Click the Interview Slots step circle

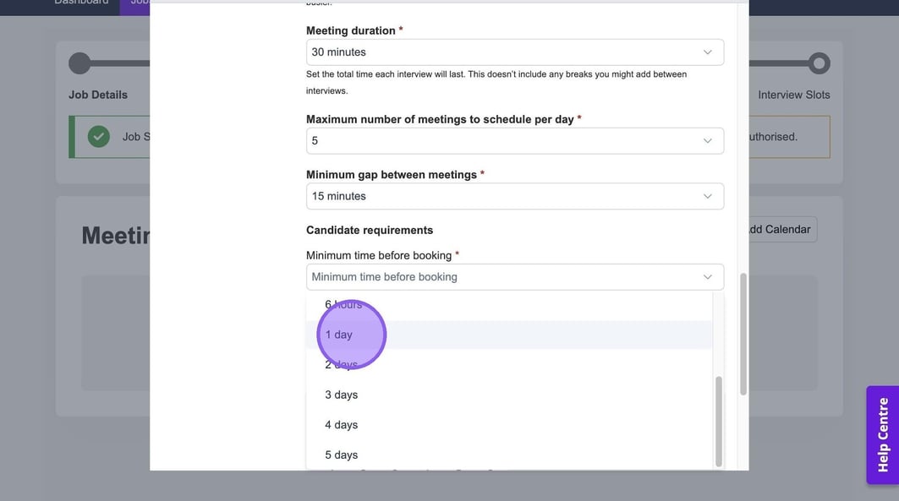point(818,63)
